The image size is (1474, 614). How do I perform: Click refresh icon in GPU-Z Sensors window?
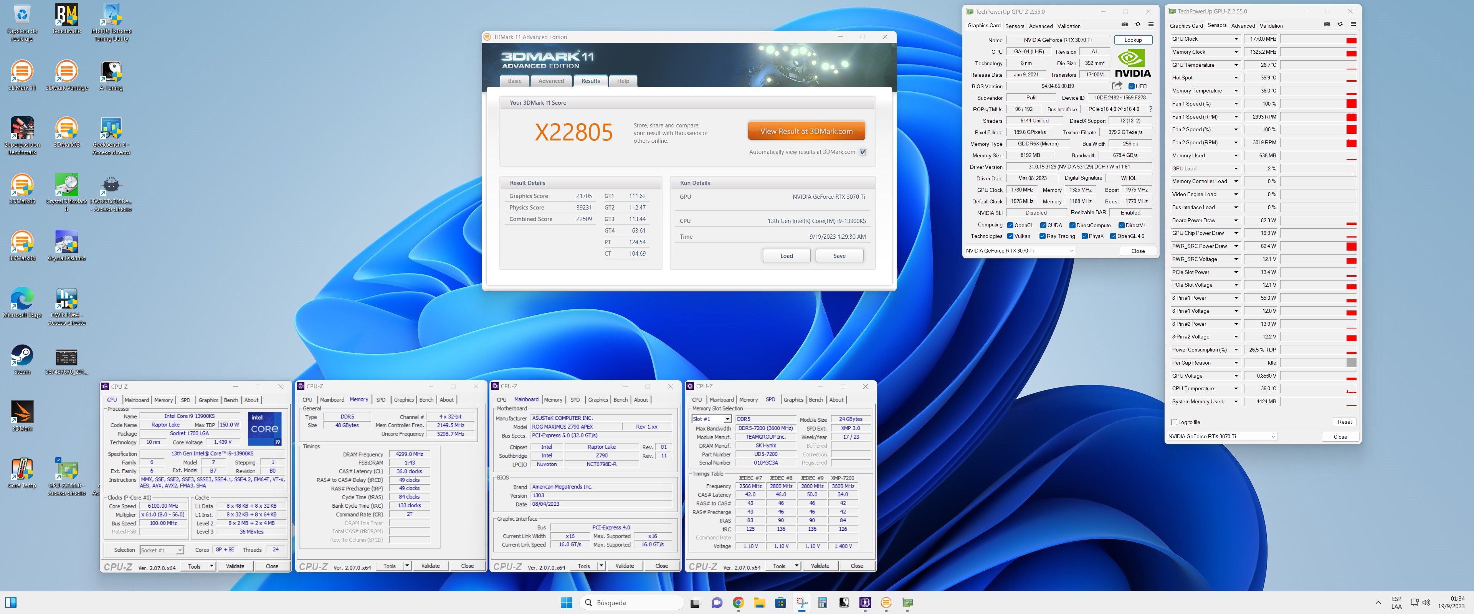coord(1340,24)
